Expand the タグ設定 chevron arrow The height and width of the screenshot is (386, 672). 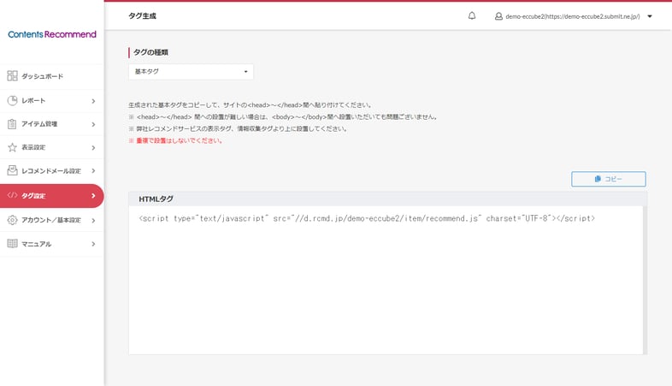pos(93,196)
